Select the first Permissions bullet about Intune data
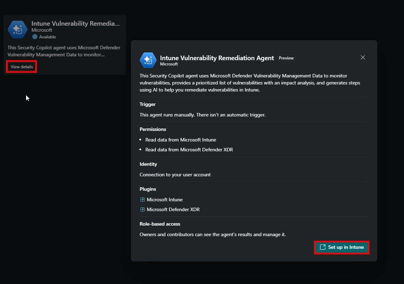Screen dimensions: 404x284 click(181, 140)
